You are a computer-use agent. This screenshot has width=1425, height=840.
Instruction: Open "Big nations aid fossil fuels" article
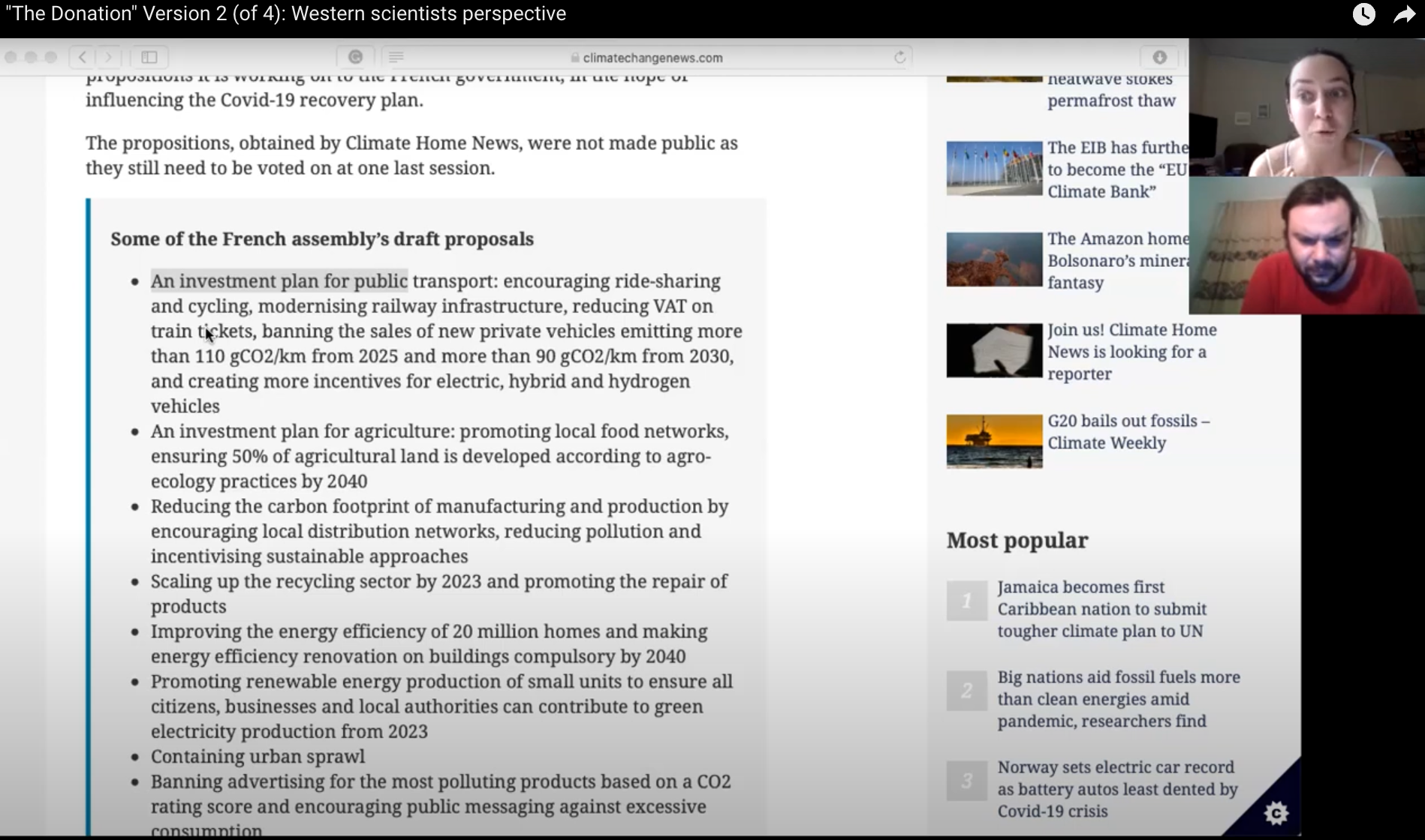pos(1118,699)
